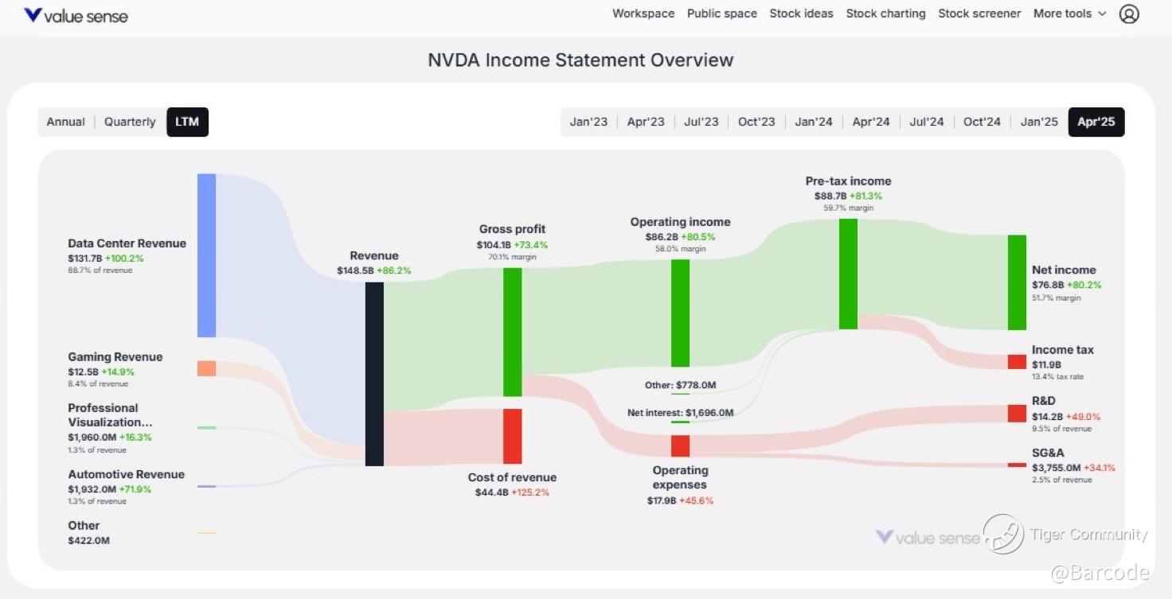Click the "Data Center Revenue" label
Image resolution: width=1172 pixels, height=599 pixels.
(x=127, y=243)
